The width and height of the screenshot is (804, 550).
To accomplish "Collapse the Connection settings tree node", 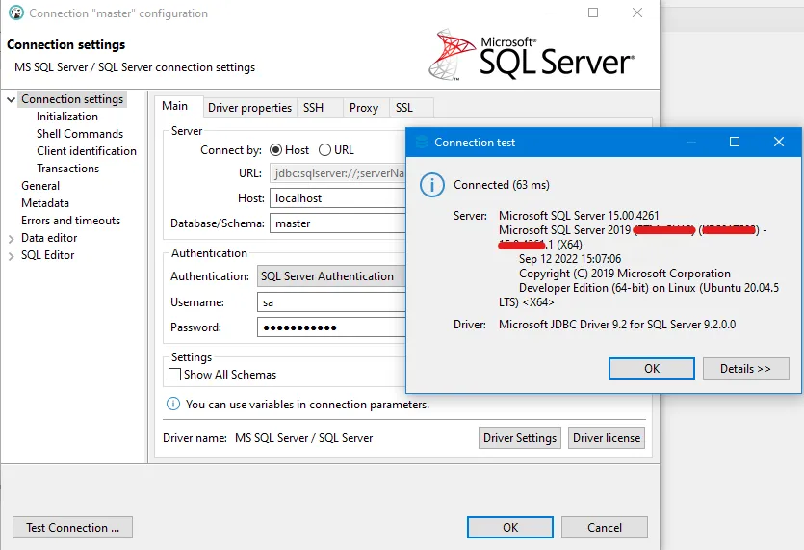I will (x=11, y=99).
